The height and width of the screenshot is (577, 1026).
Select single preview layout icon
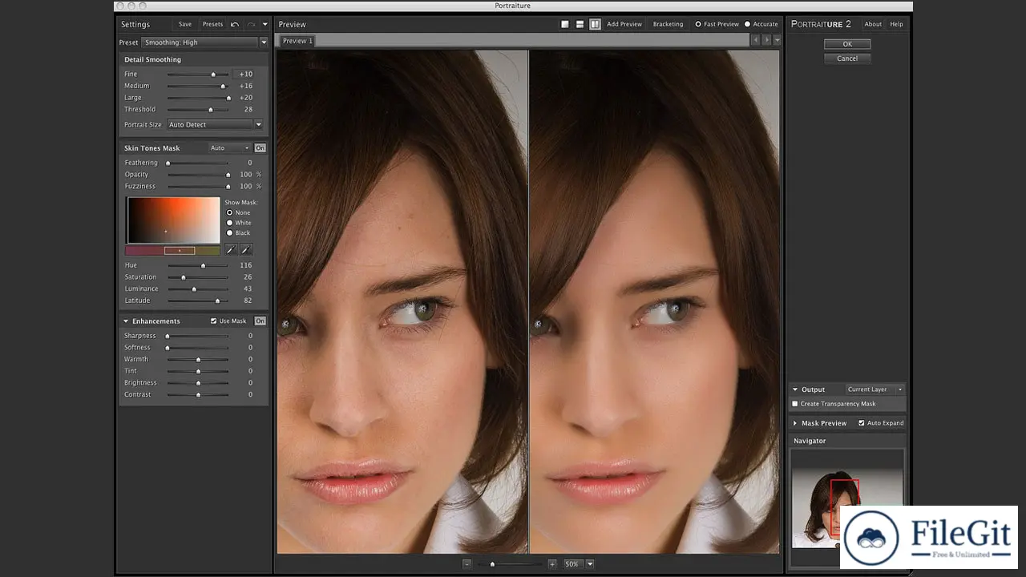(565, 24)
